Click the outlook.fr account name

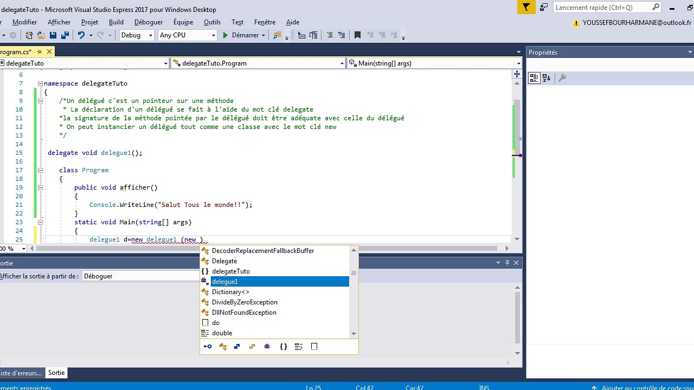(x=637, y=23)
